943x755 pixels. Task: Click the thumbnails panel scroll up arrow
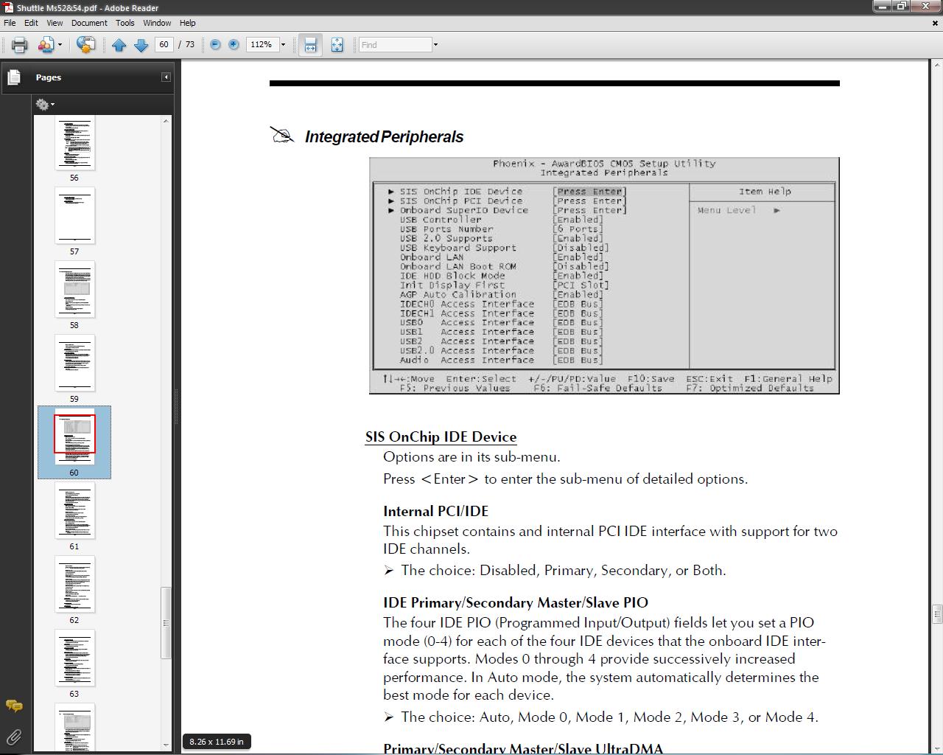166,120
